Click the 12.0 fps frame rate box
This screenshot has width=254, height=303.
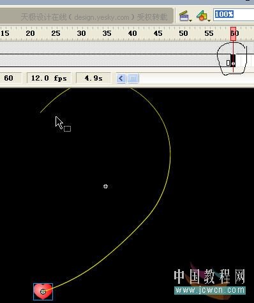(49, 78)
